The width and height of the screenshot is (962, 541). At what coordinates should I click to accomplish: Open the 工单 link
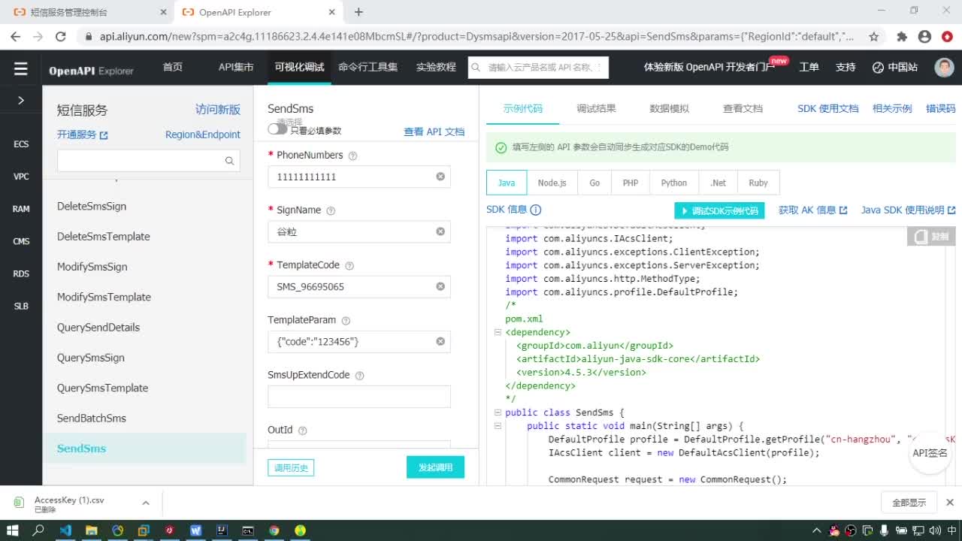(809, 67)
